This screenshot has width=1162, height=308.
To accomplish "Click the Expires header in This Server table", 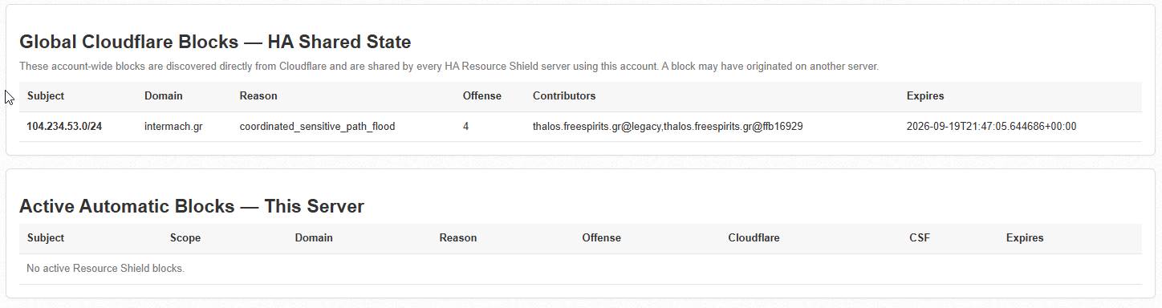I will [1025, 238].
